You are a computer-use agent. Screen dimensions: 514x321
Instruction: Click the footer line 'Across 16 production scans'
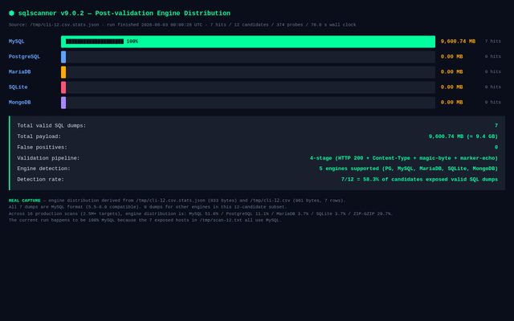click(201, 213)
